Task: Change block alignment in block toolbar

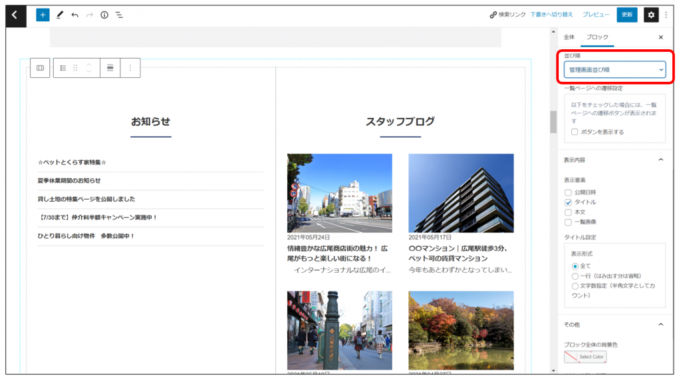Action: coord(110,68)
